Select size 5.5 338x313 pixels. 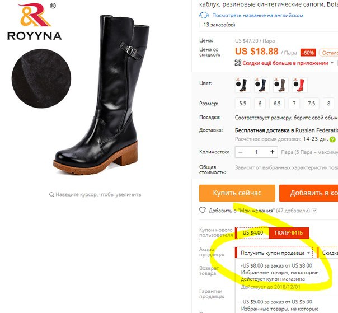[242, 104]
